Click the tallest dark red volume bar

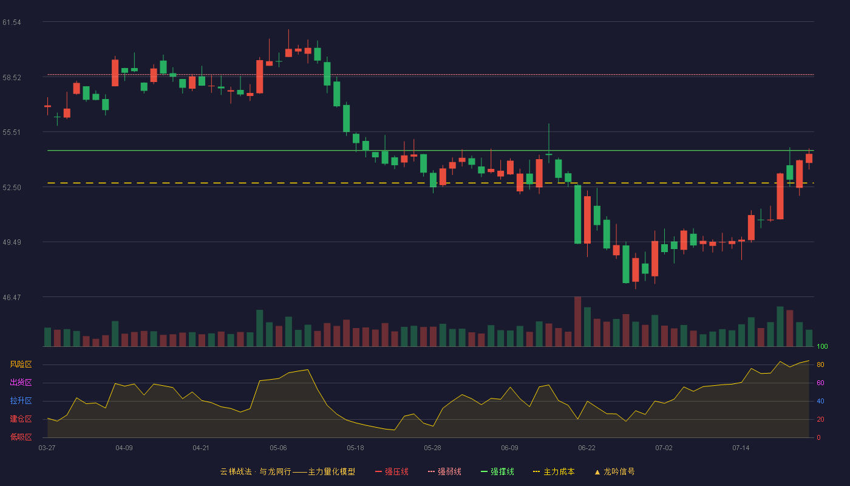pos(577,321)
